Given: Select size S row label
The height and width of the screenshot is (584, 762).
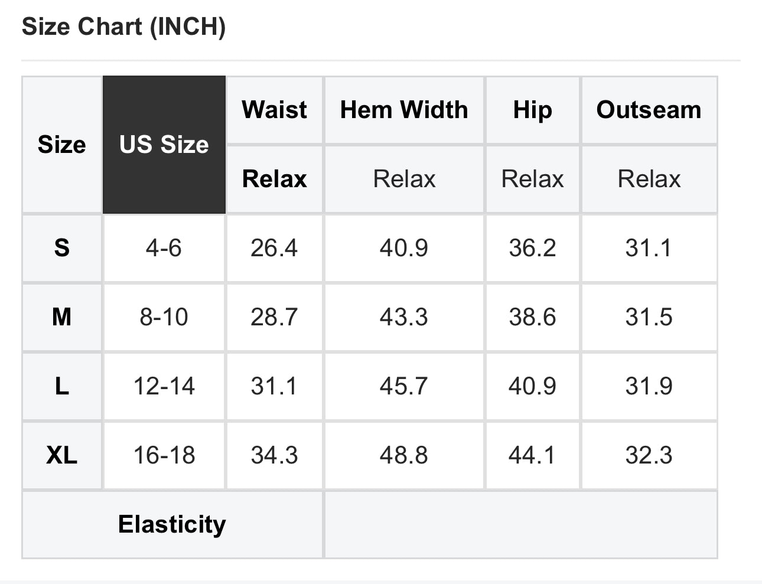Looking at the screenshot, I should tap(61, 248).
